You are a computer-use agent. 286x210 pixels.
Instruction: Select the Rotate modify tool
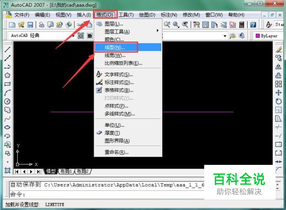pos(279,101)
